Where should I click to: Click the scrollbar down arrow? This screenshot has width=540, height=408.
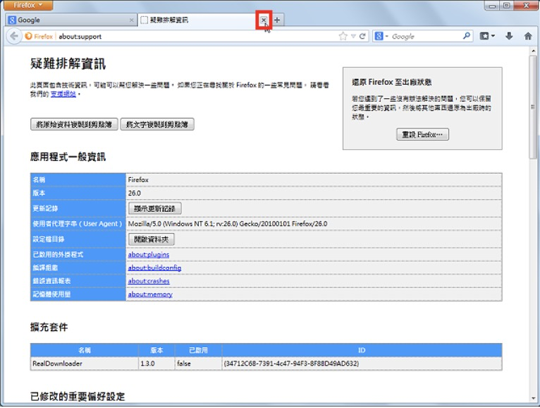point(533,399)
